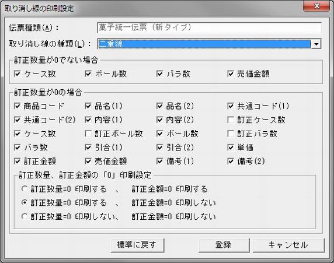Select the 二重線 combo box field
Image resolution: width=334 pixels, height=263 pixels.
(204, 44)
